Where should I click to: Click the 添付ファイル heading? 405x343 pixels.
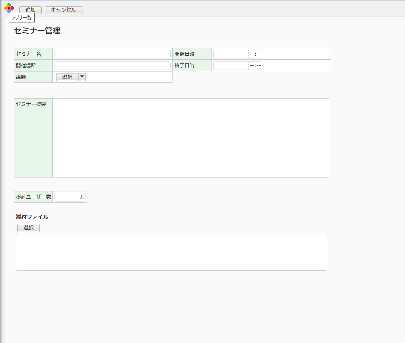pyautogui.click(x=32, y=217)
